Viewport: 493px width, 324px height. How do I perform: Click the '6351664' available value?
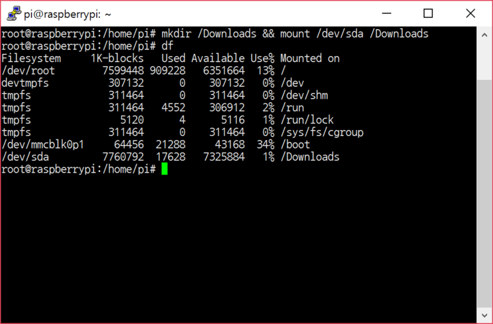(x=224, y=71)
